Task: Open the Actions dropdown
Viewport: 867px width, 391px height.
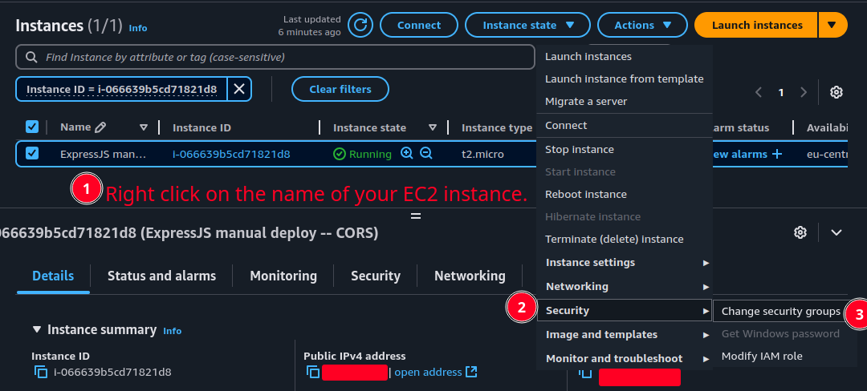Action: click(x=642, y=25)
